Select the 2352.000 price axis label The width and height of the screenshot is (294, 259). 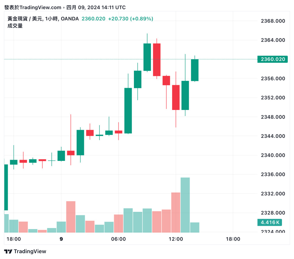pos(272,98)
